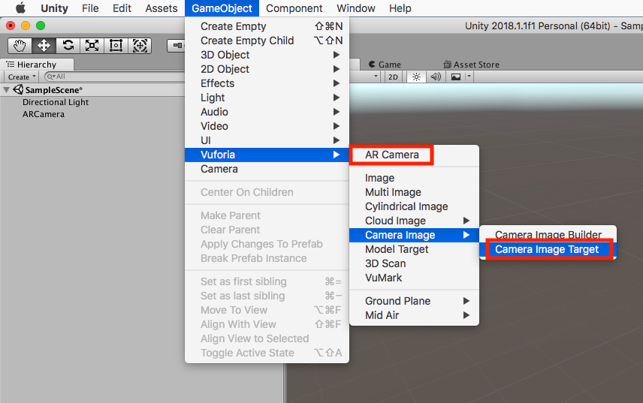643x403 pixels.
Task: Choose Camera Image Target from the submenu
Action: (547, 249)
